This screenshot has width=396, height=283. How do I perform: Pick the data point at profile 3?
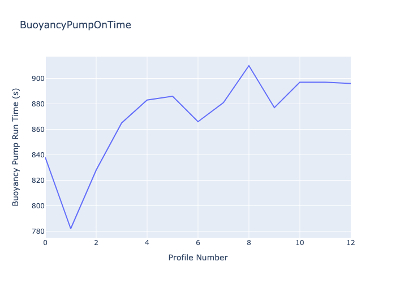pos(122,123)
